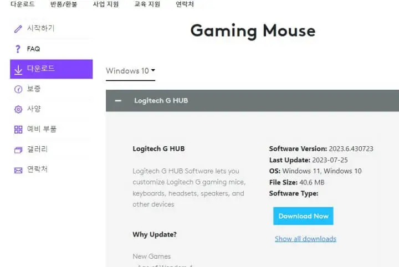Select the 보증 sidebar label
This screenshot has width=399, height=267.
pyautogui.click(x=34, y=89)
